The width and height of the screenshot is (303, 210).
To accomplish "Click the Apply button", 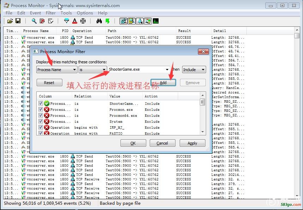I will coord(192,143).
